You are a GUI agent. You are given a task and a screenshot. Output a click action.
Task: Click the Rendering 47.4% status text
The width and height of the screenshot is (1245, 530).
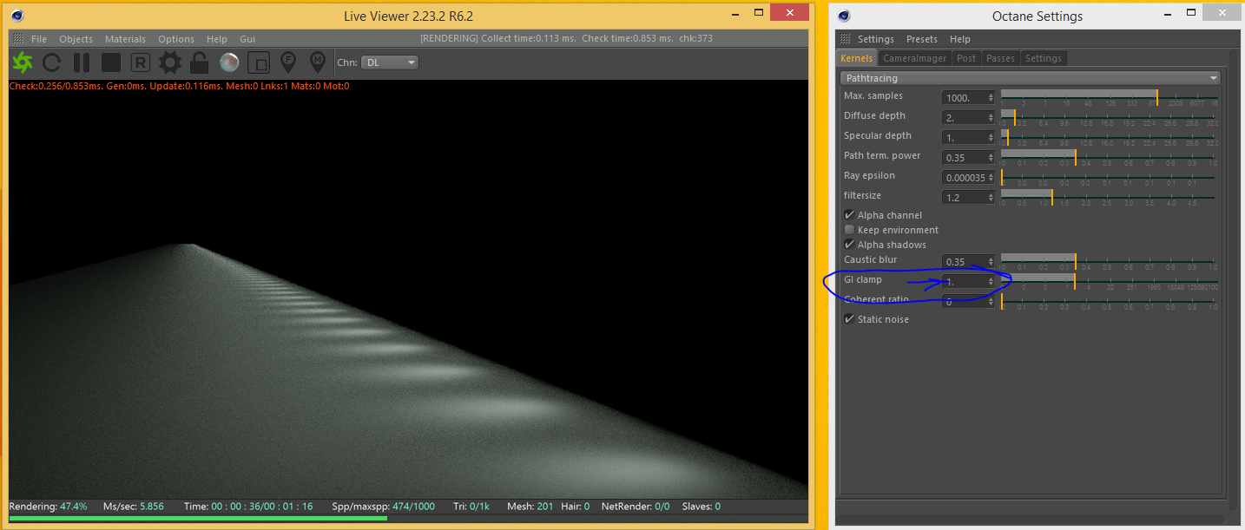[x=48, y=506]
